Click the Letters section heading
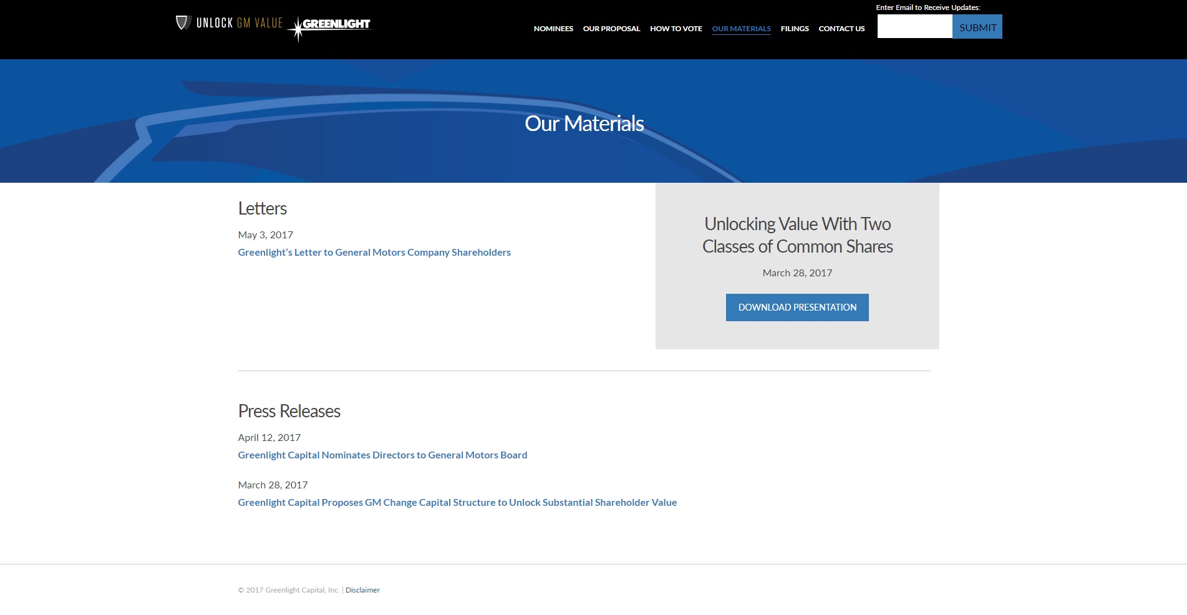 (262, 208)
